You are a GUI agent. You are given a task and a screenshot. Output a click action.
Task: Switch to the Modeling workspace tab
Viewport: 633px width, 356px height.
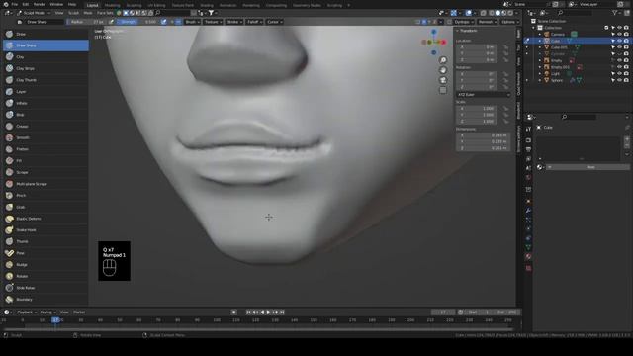point(112,5)
